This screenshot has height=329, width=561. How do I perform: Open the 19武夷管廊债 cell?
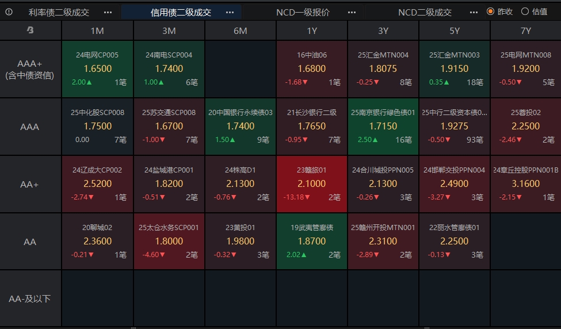312,242
